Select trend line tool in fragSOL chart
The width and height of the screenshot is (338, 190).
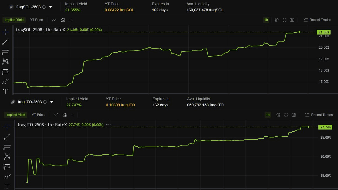(5, 42)
